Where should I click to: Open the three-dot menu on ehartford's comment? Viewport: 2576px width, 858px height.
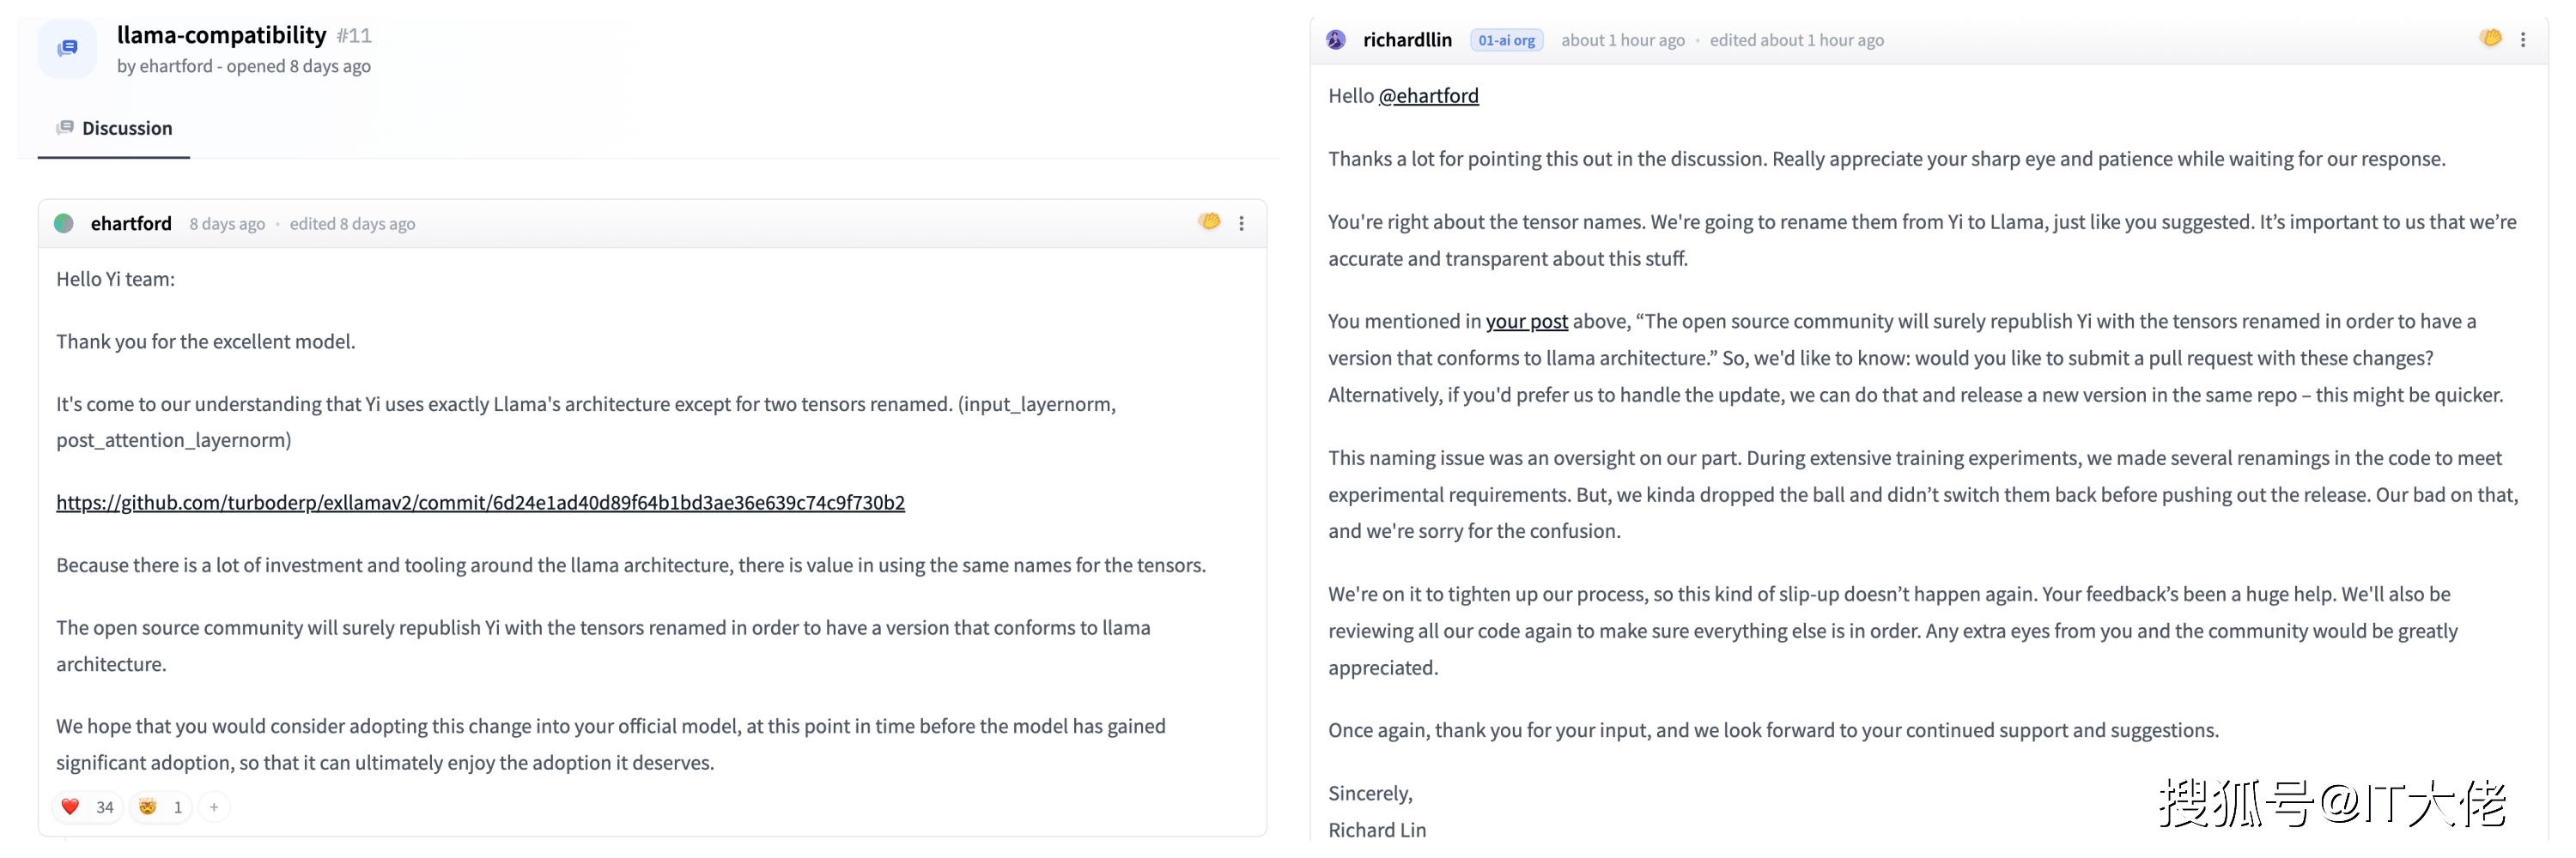1241,224
